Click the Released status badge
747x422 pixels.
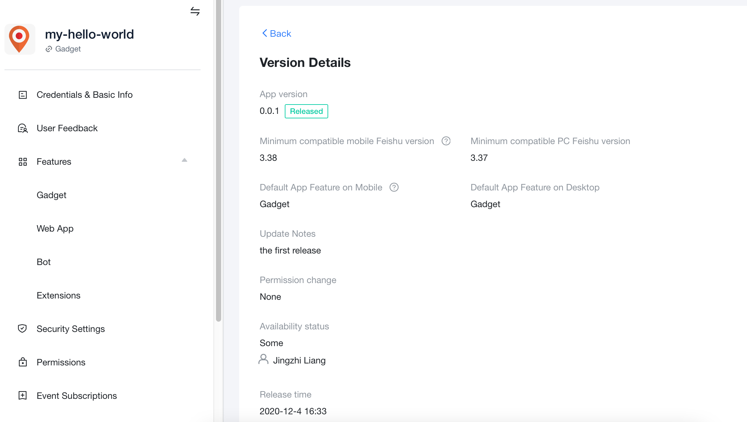coord(306,111)
